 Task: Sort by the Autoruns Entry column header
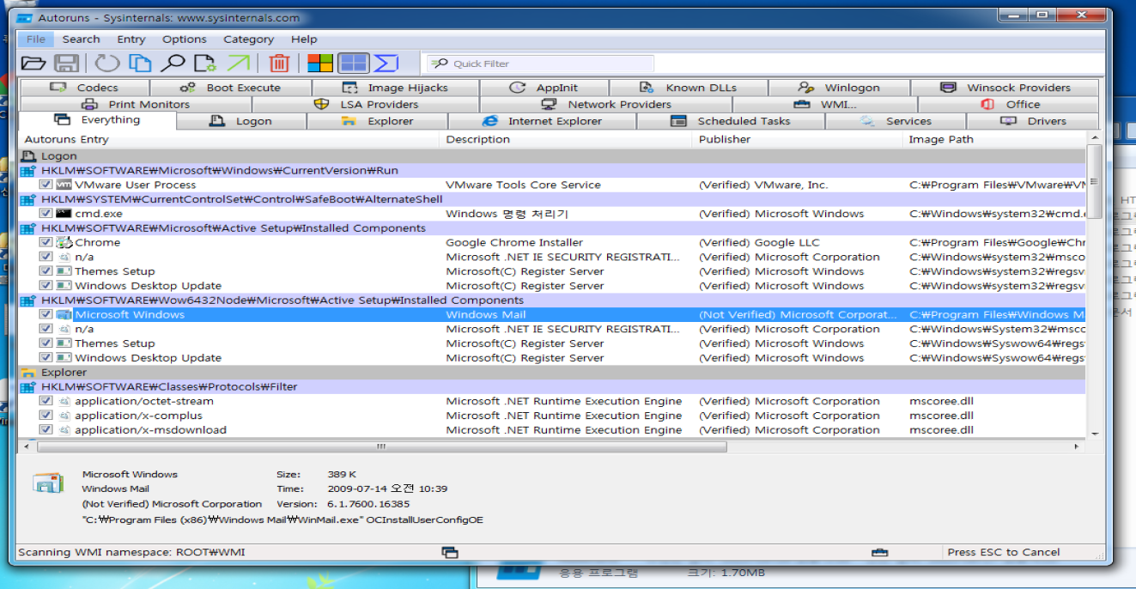tap(228, 139)
